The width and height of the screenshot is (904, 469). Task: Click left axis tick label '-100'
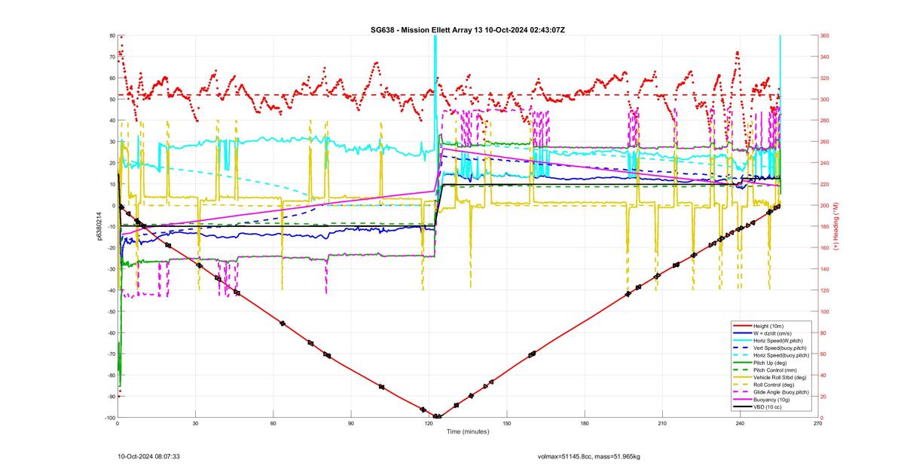coord(108,418)
